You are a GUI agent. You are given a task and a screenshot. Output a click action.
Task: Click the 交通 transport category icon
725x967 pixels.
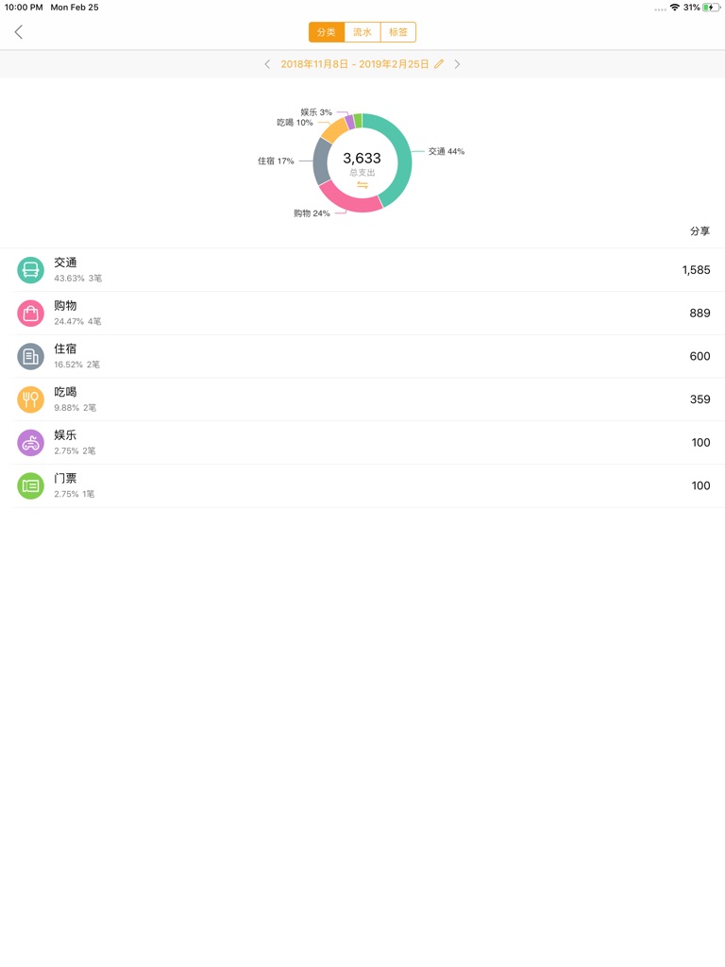pos(30,270)
